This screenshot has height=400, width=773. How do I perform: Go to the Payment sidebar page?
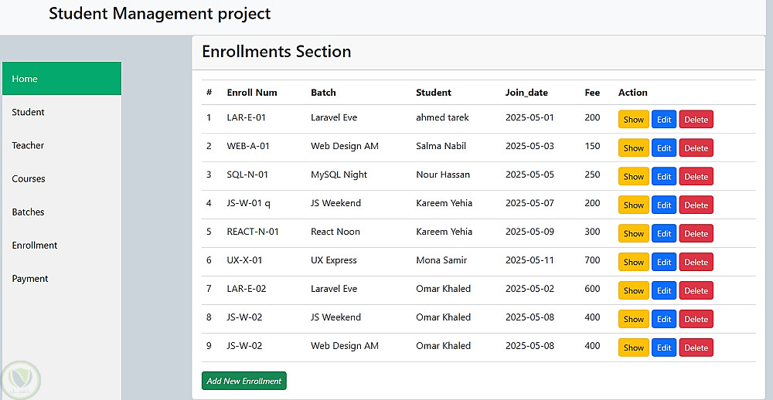click(31, 278)
